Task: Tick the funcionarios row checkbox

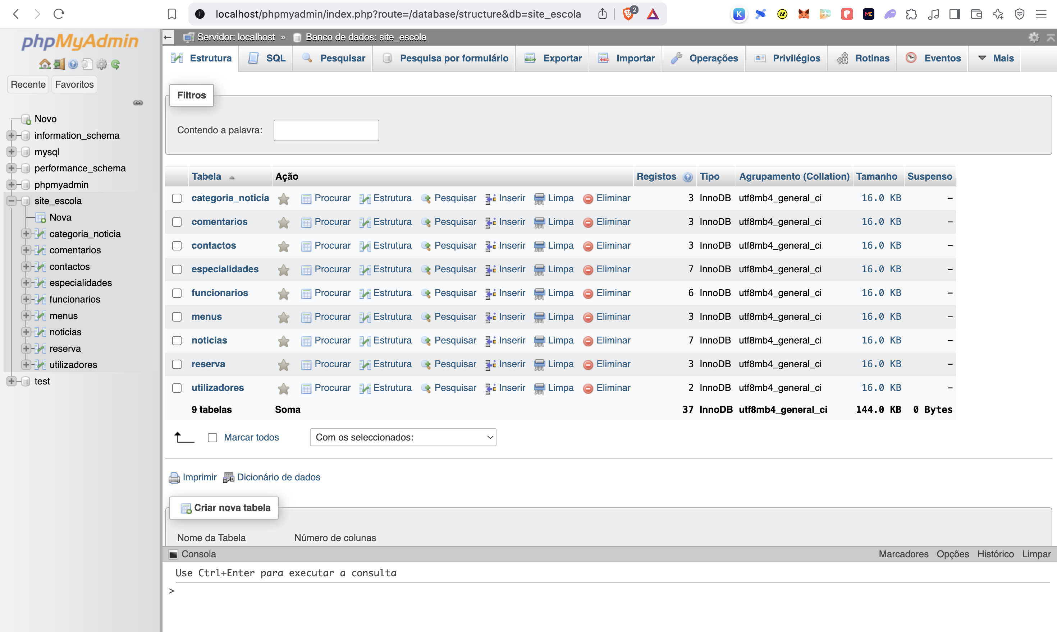Action: click(x=177, y=293)
